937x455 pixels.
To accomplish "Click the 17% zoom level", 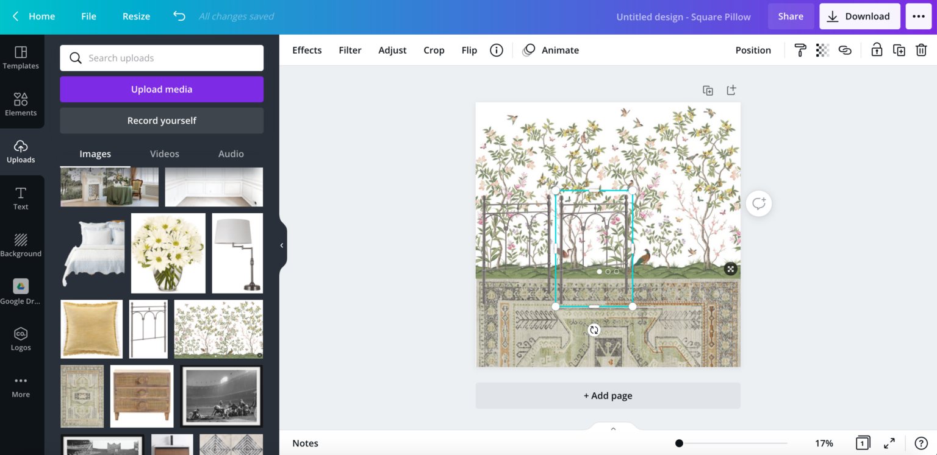I will click(824, 443).
